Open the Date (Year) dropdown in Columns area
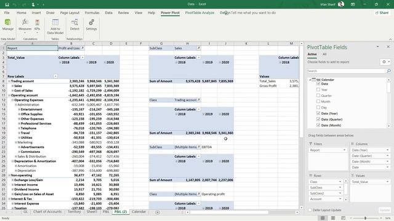This screenshot has width=394, height=221. click(387, 150)
